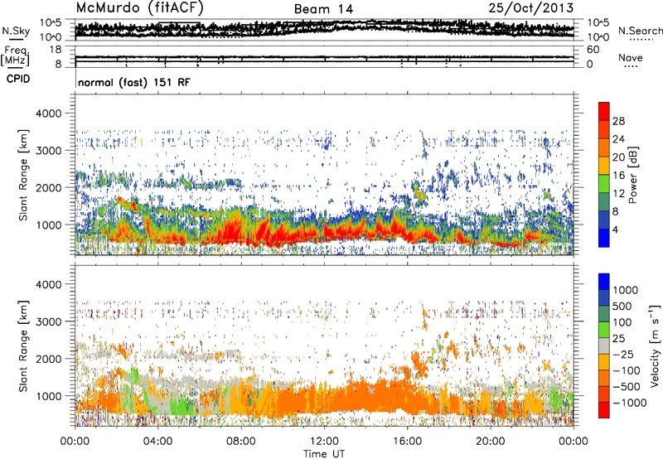The height and width of the screenshot is (459, 663).
Task: Click the date '25/Oct/2013'
Action: [x=531, y=7]
